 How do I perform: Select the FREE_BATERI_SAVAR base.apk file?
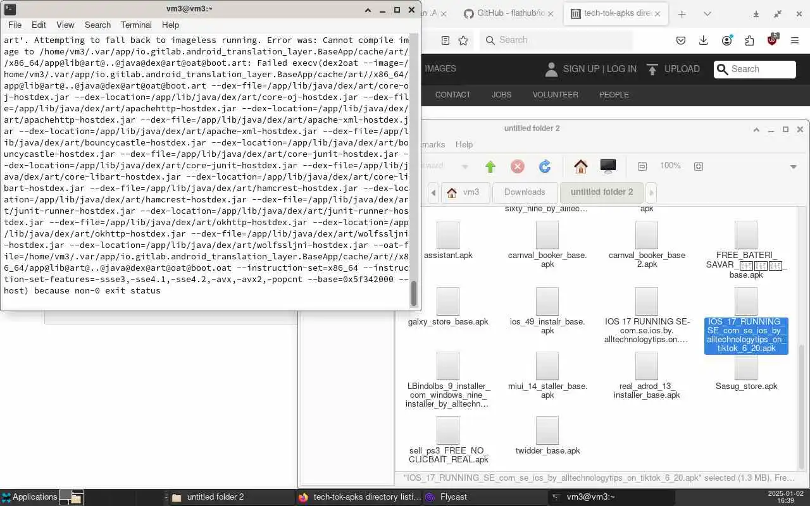click(x=746, y=250)
